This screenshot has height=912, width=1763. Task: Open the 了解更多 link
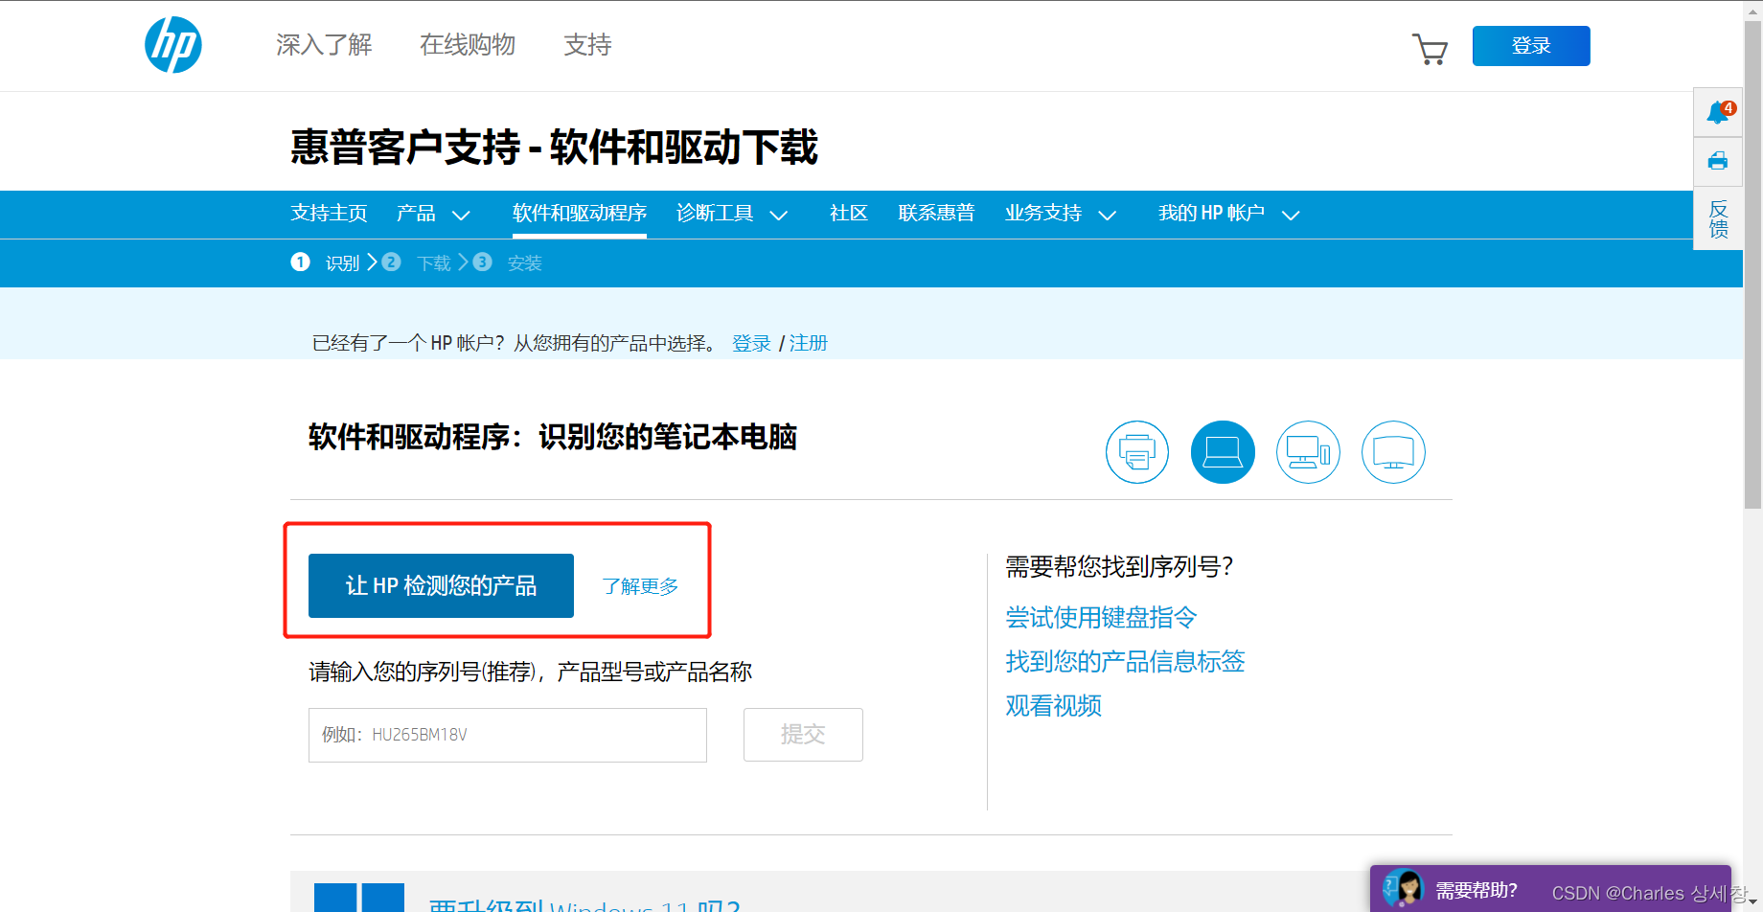pyautogui.click(x=640, y=586)
